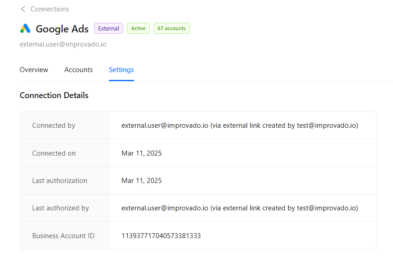Click the Connected on date value

click(141, 153)
